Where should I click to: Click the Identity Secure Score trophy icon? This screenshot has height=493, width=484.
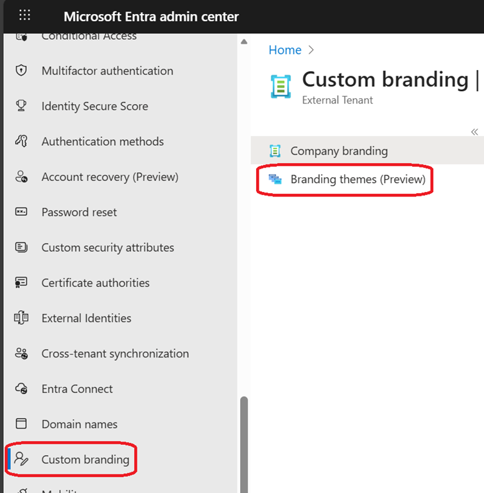[21, 106]
